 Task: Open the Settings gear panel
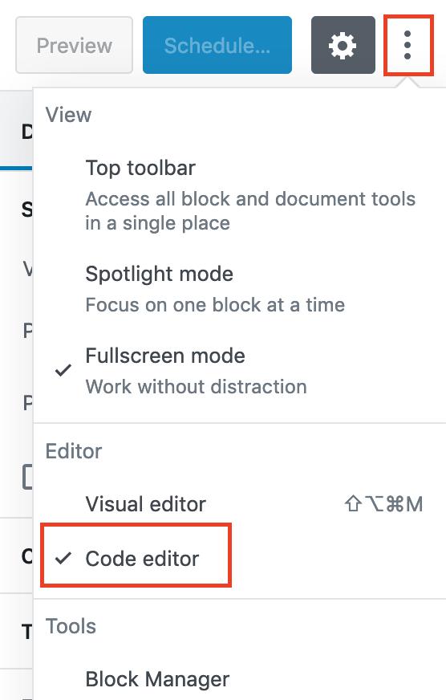343,45
